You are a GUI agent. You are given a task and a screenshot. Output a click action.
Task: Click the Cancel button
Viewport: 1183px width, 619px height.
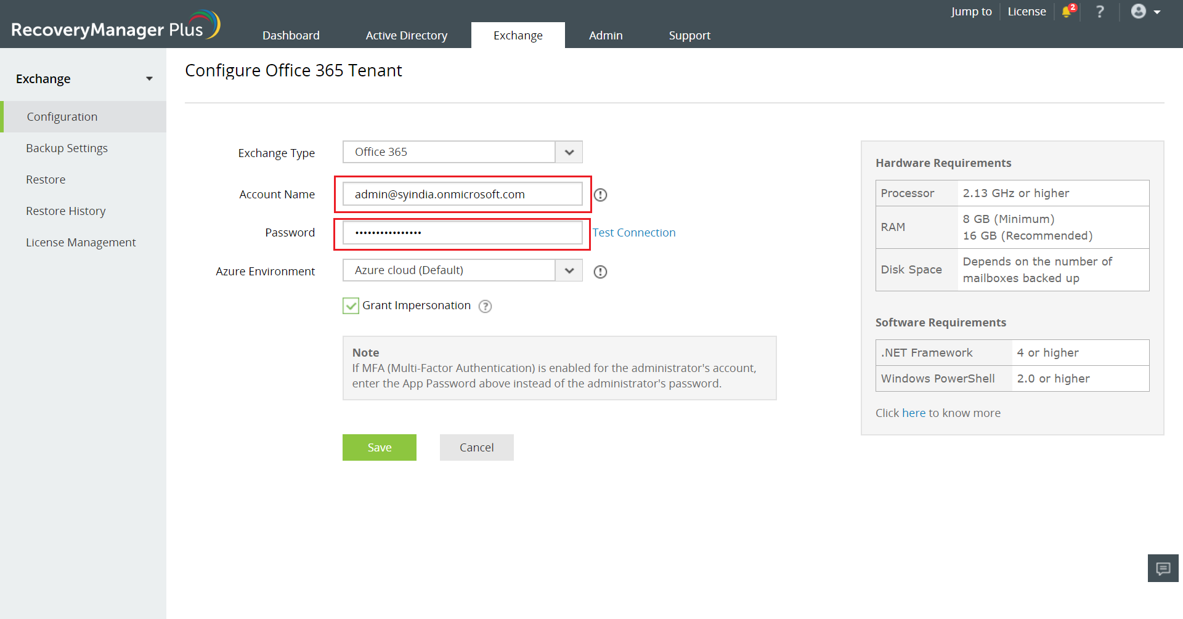click(476, 448)
